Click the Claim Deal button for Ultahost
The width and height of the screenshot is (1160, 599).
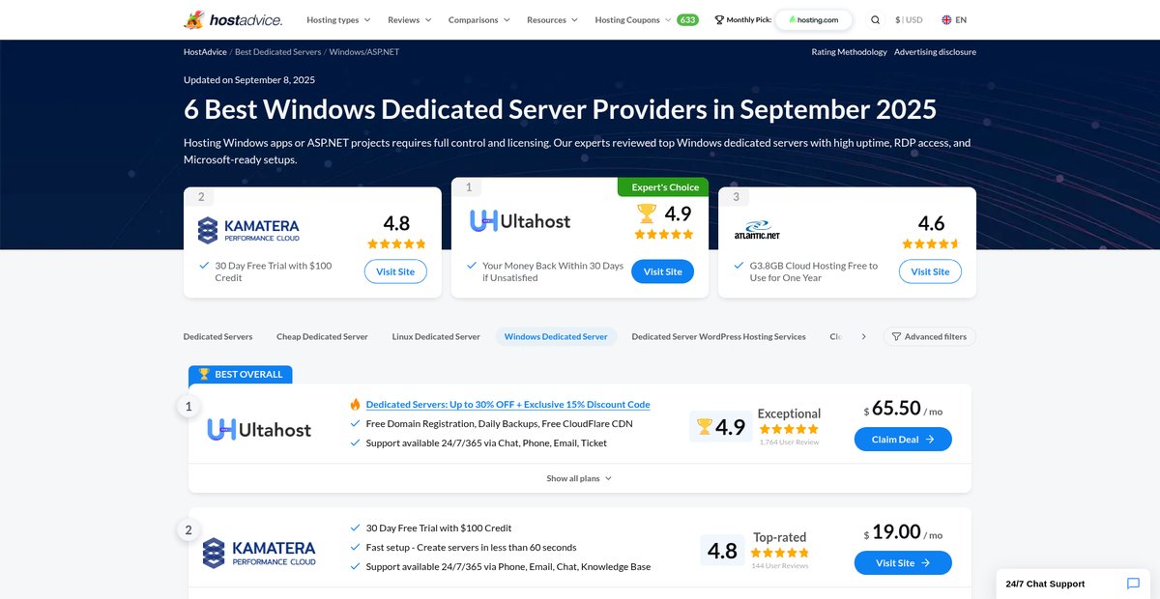[903, 439]
